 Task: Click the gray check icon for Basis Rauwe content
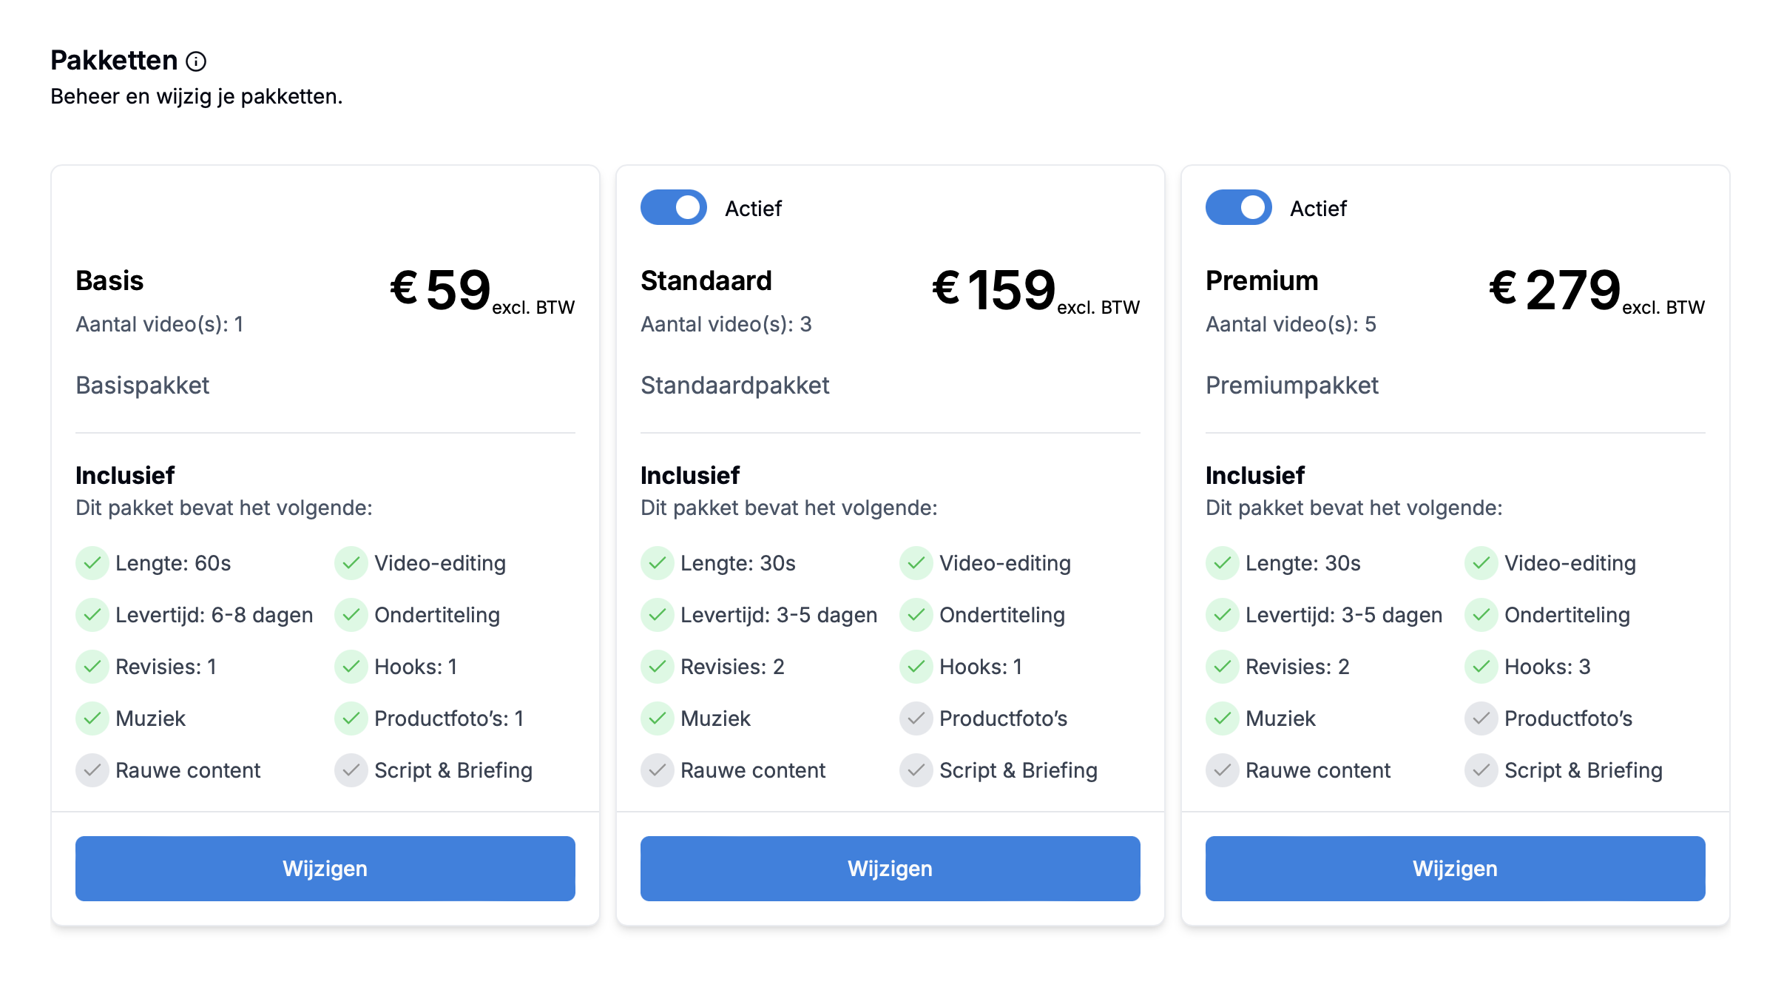pyautogui.click(x=92, y=770)
